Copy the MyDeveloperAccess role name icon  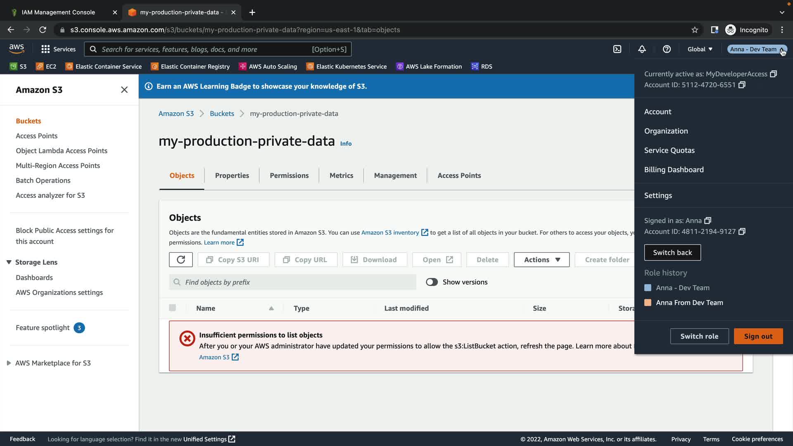(773, 74)
